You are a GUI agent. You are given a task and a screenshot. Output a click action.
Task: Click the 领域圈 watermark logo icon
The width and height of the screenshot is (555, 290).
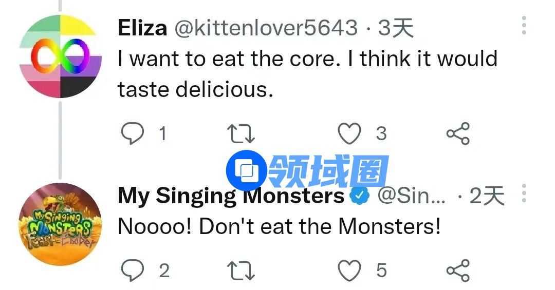coord(246,170)
